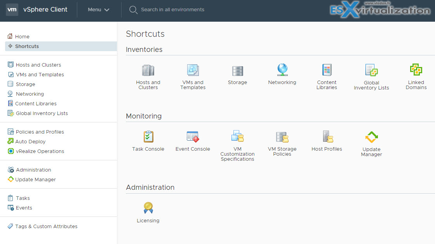This screenshot has width=435, height=244.
Task: Click the Networking globe icon
Action: click(x=282, y=70)
